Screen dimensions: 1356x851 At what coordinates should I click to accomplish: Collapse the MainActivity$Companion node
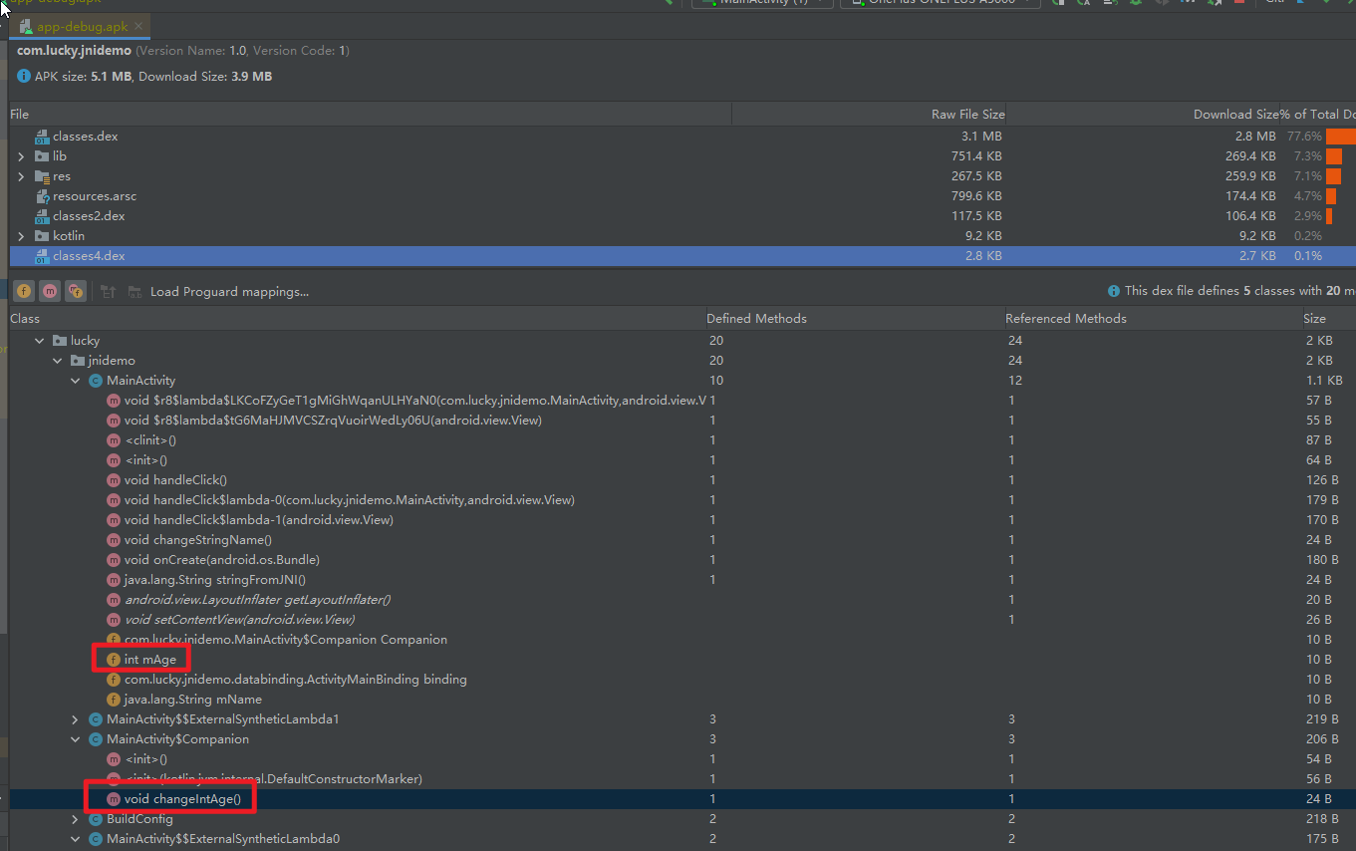76,739
